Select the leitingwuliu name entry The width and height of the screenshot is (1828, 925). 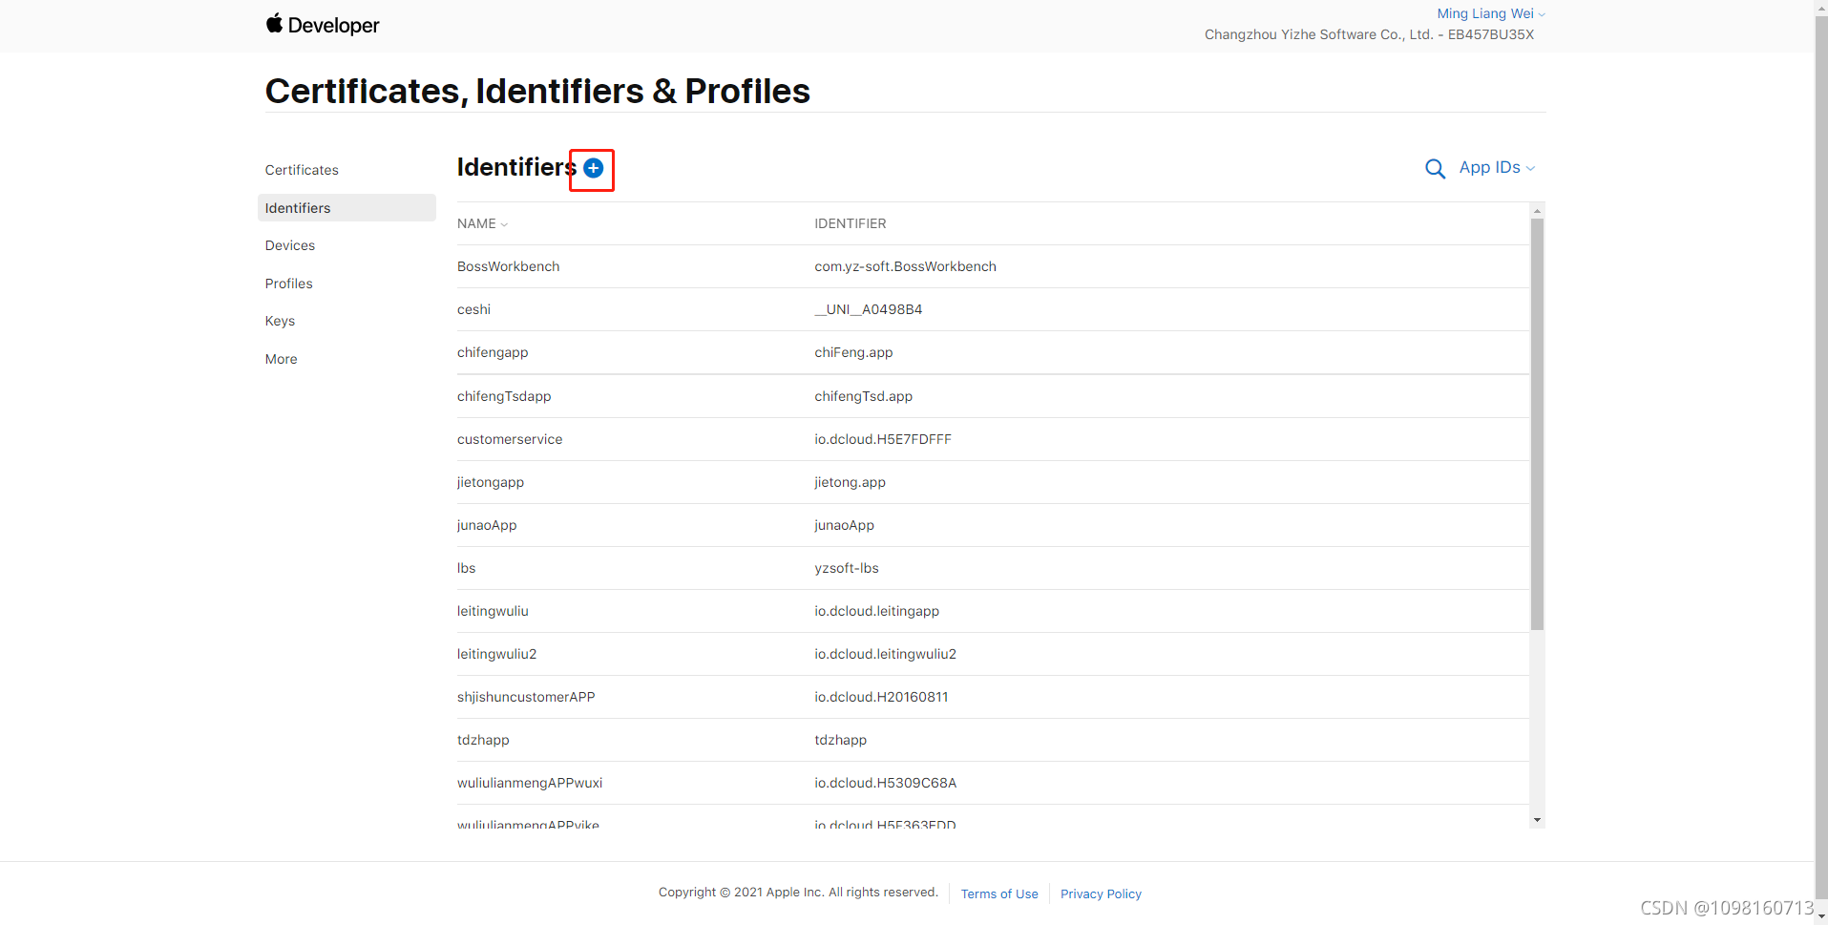493,611
